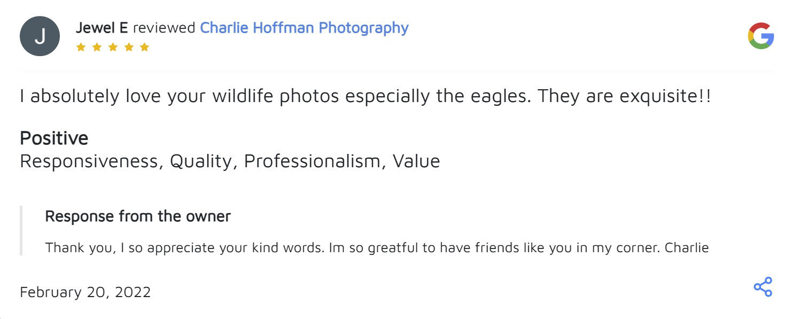Click the Response from the owner heading
Image resolution: width=792 pixels, height=319 pixels.
click(x=138, y=216)
